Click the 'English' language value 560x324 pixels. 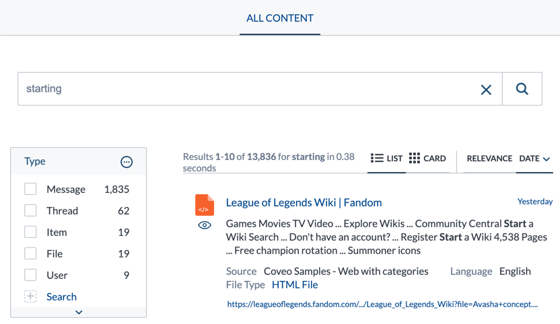[x=515, y=271]
